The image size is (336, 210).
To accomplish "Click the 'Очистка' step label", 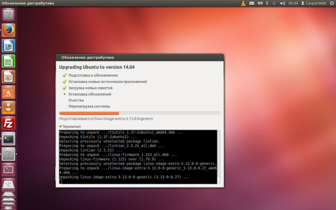I will click(x=76, y=100).
